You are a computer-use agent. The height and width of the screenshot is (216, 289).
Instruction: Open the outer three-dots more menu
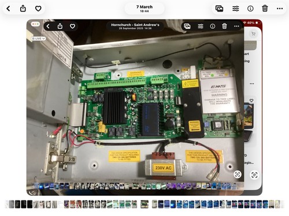click(280, 9)
